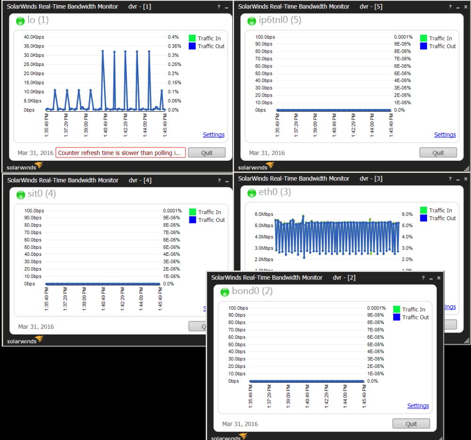Minimize the dvr - [1] lo window
This screenshot has height=440, width=471.
click(227, 7)
